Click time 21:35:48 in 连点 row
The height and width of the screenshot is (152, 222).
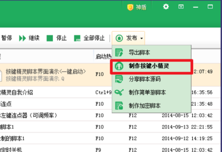pyautogui.click(x=202, y=104)
